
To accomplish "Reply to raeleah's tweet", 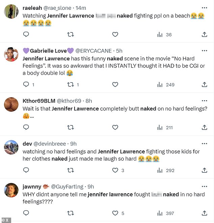I will (x=26, y=34).
